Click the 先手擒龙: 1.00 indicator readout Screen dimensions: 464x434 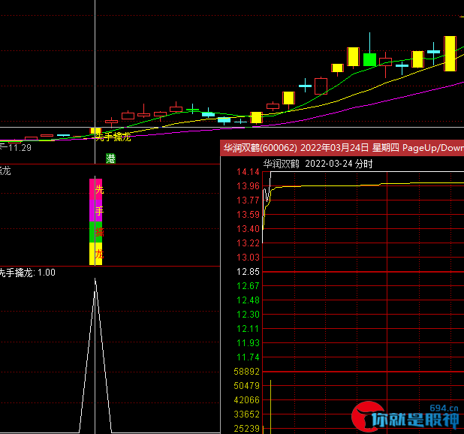pyautogui.click(x=27, y=273)
